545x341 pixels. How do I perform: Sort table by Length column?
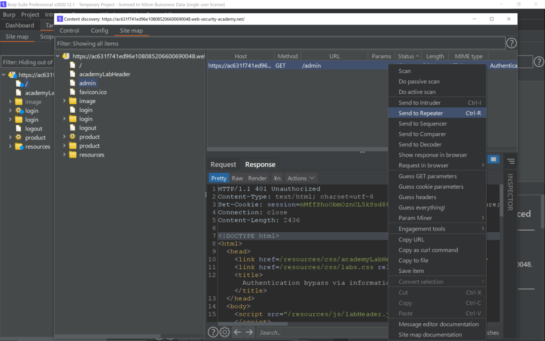(435, 56)
